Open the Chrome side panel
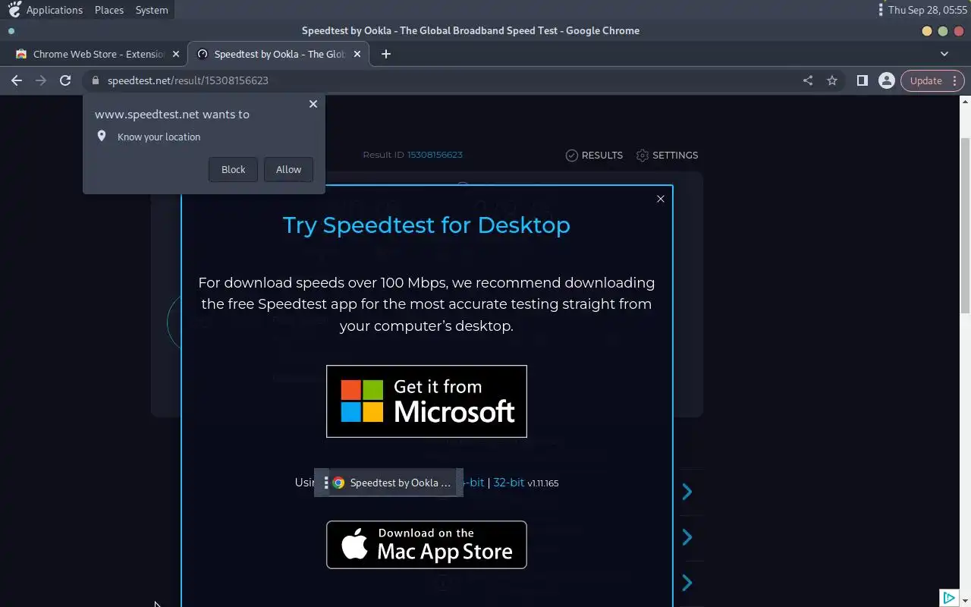This screenshot has height=607, width=971. click(x=863, y=80)
